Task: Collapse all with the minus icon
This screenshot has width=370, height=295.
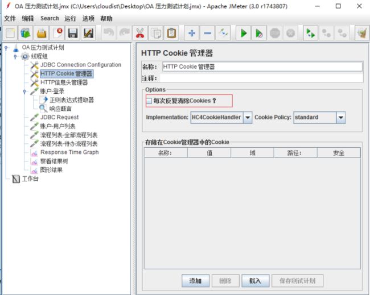Action: tap(207, 33)
